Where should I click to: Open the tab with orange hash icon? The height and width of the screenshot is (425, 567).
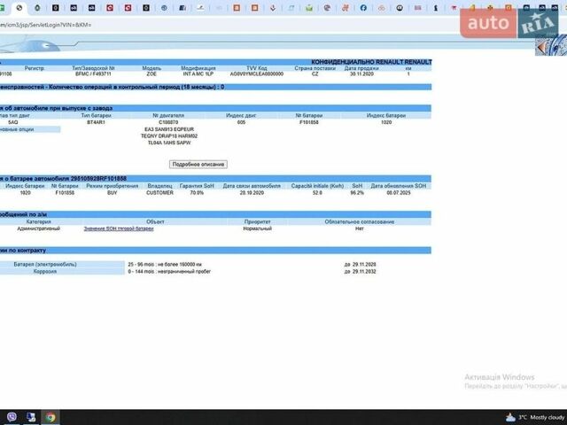pyautogui.click(x=345, y=8)
